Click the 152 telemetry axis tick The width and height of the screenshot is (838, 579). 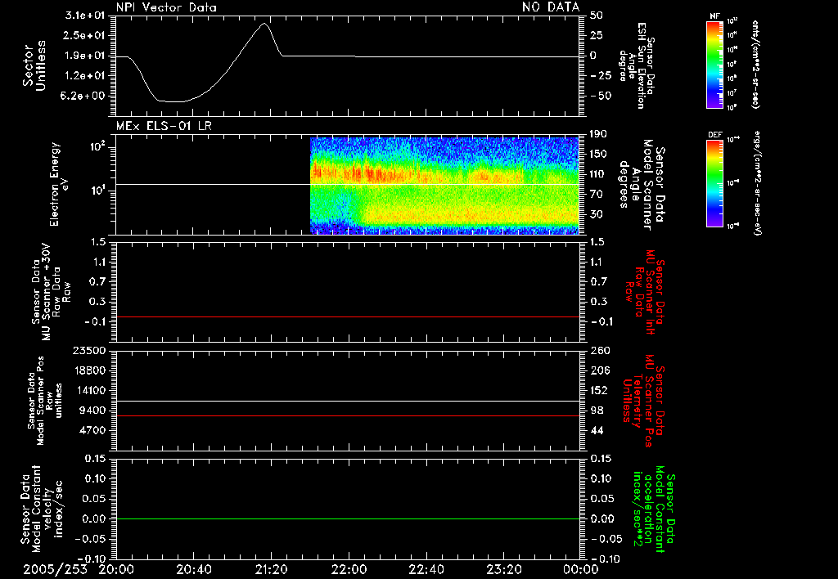point(598,390)
